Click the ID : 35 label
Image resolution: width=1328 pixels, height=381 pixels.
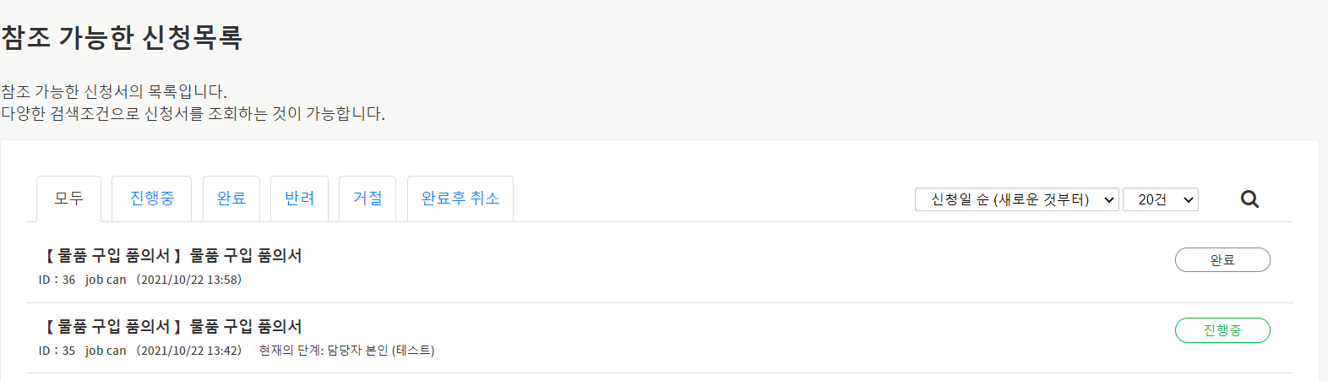click(x=57, y=351)
